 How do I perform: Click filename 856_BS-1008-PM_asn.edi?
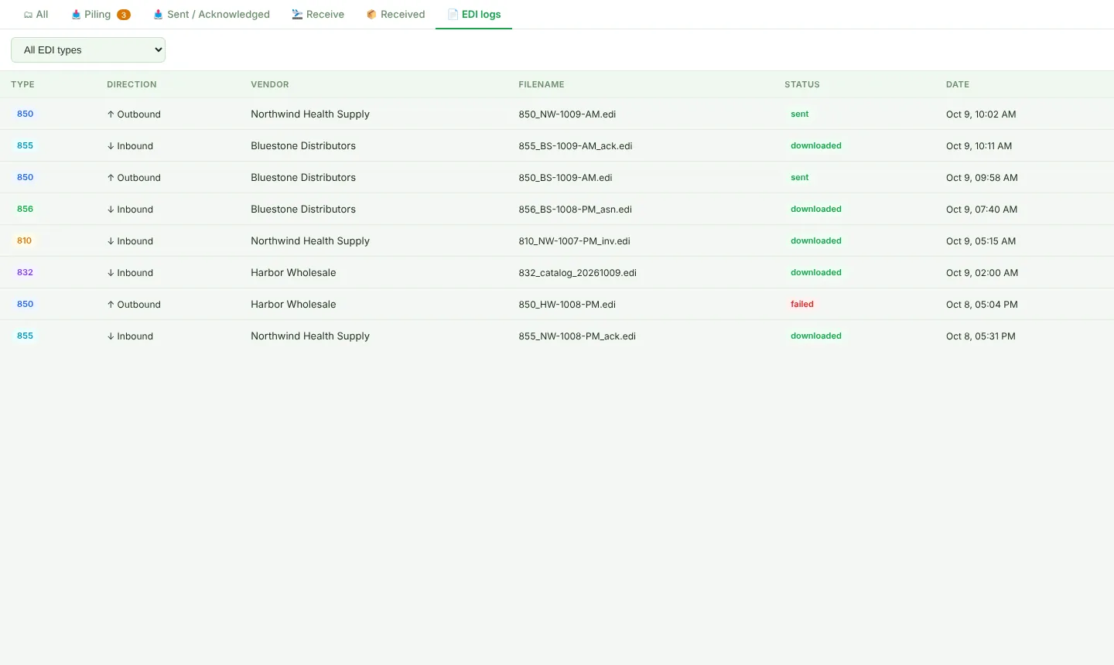coord(575,209)
